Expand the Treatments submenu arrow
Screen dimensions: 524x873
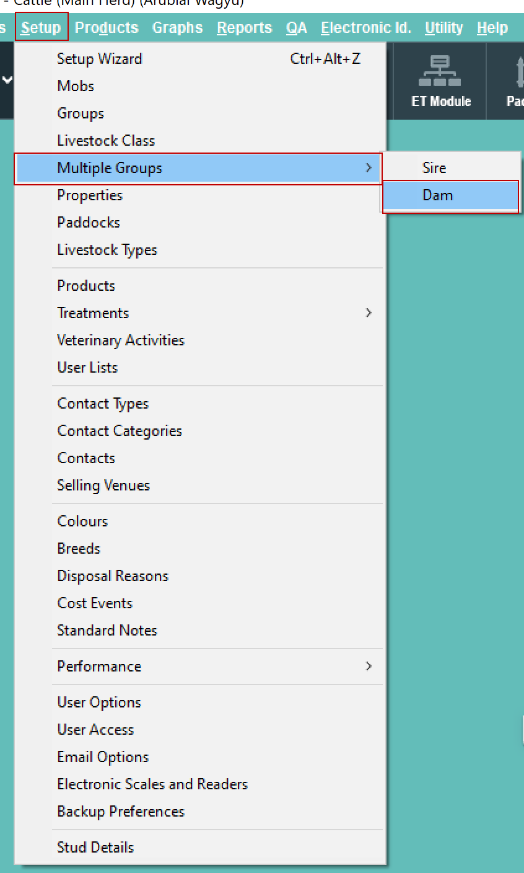[369, 312]
